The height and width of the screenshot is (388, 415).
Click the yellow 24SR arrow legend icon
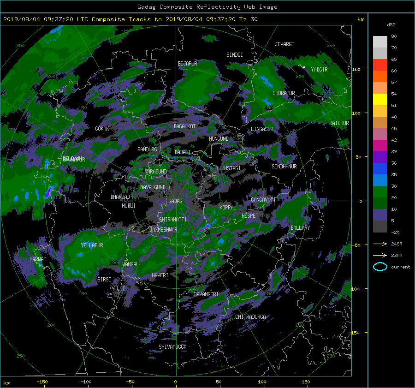point(380,244)
